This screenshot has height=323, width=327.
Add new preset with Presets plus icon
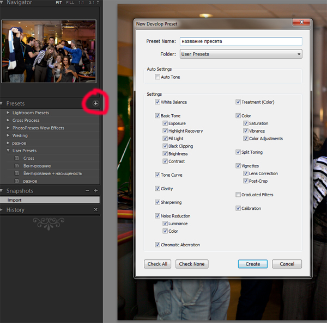click(95, 103)
